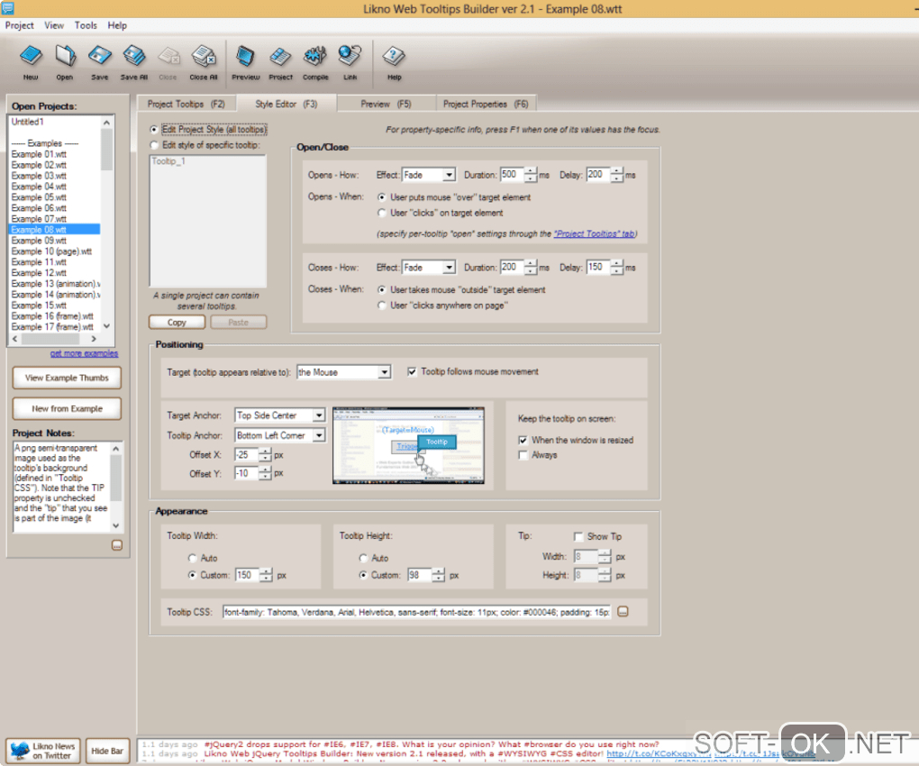Click the Open toolbar icon
The width and height of the screenshot is (919, 766).
[x=65, y=61]
